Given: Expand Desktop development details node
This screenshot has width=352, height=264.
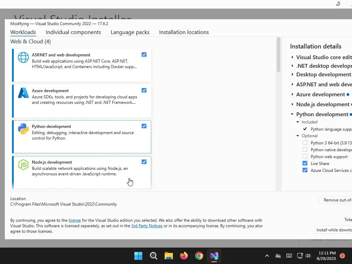Looking at the screenshot, I should 292,74.
